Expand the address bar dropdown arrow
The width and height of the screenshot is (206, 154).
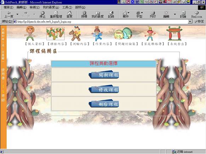(190, 21)
